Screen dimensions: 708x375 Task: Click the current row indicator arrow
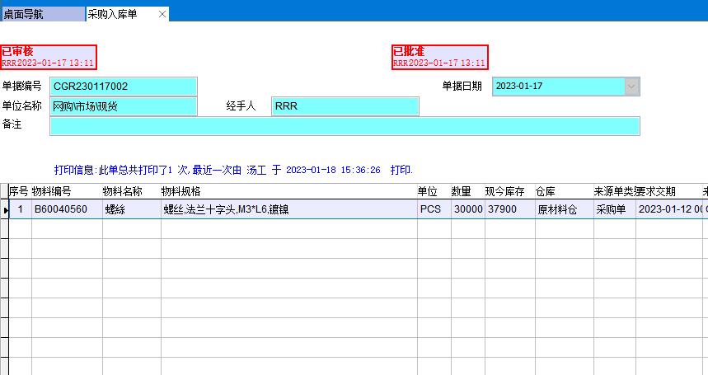5,210
